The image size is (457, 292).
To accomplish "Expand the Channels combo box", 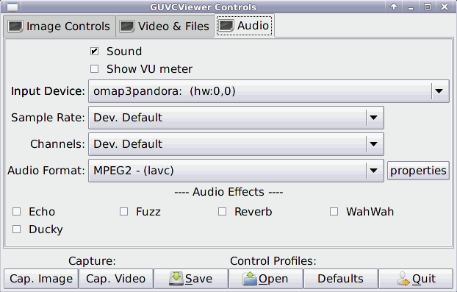I will point(236,144).
